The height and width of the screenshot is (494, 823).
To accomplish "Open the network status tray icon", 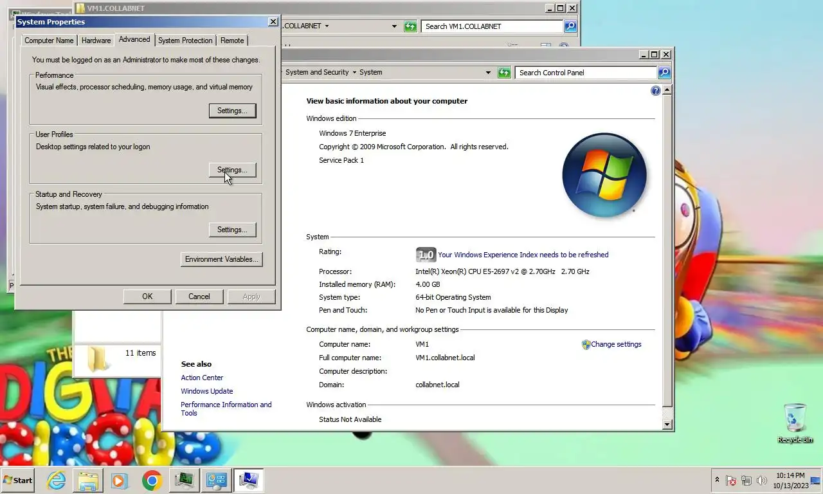I will (746, 480).
